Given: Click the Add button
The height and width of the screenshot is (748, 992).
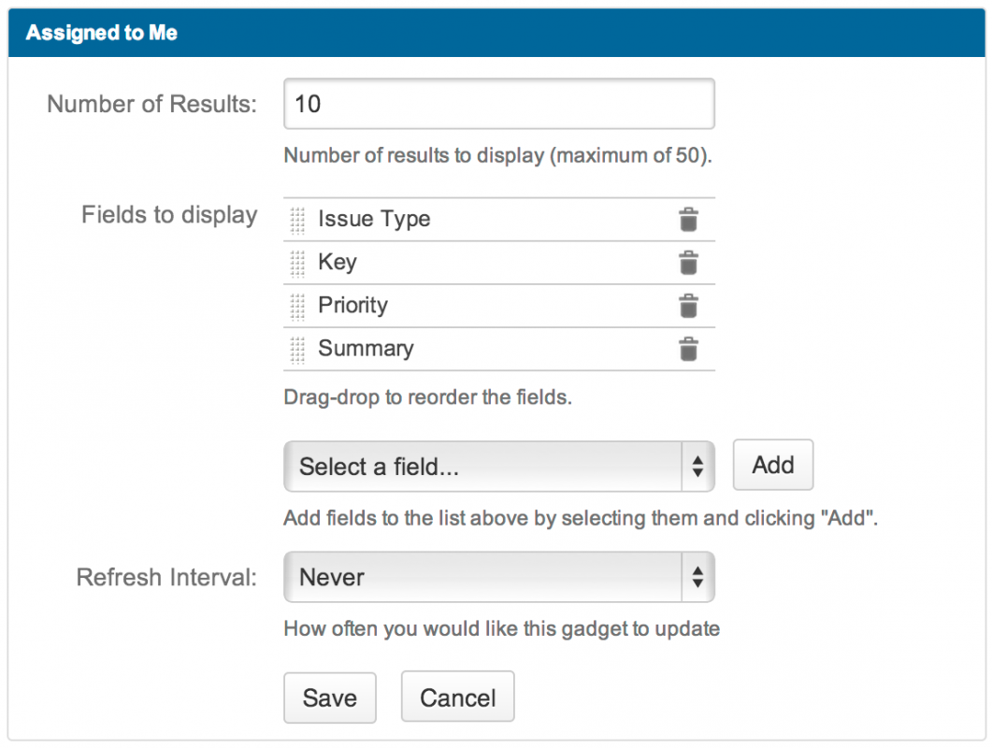Looking at the screenshot, I should point(772,466).
